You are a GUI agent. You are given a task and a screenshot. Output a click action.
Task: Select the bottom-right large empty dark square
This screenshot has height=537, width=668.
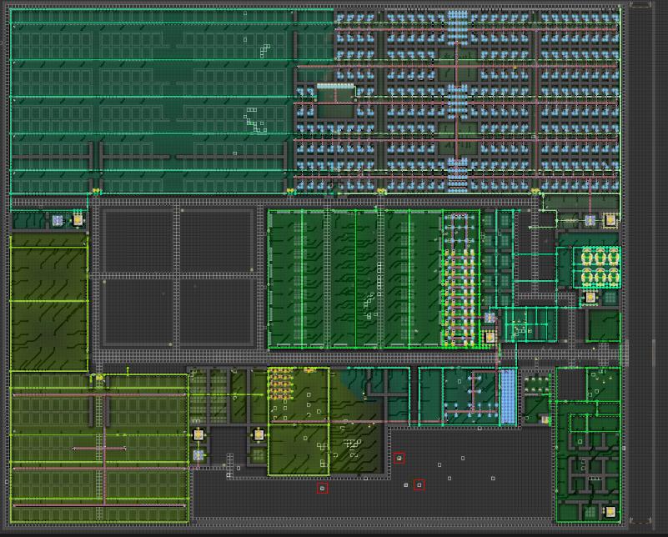[217, 312]
